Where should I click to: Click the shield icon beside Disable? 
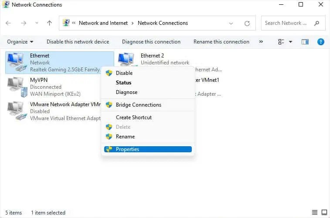[x=109, y=73]
